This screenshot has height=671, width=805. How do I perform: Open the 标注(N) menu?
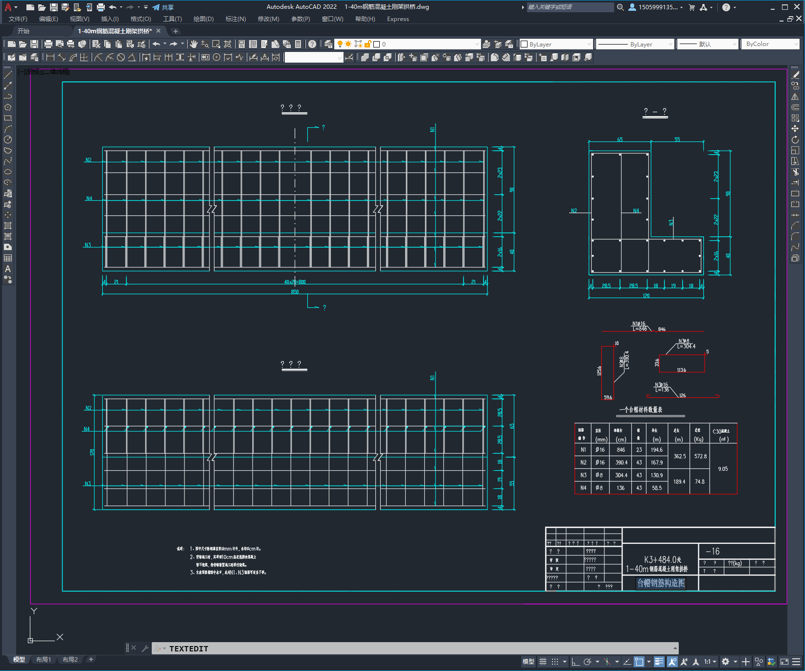235,19
